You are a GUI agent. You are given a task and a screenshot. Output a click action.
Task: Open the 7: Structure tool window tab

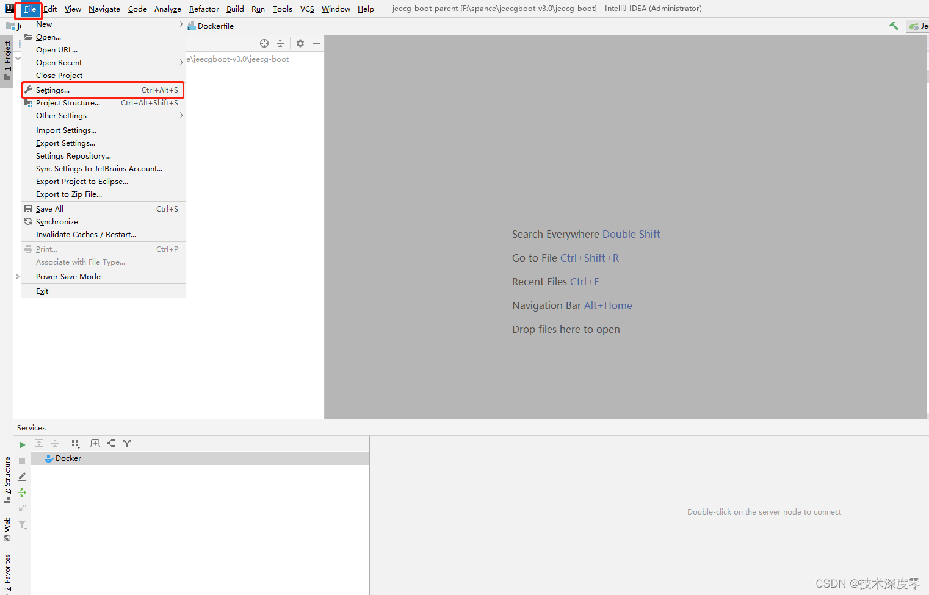click(x=7, y=480)
